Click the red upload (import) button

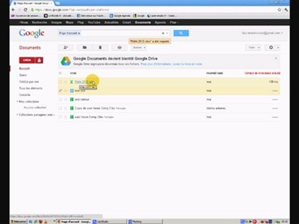click(39, 60)
